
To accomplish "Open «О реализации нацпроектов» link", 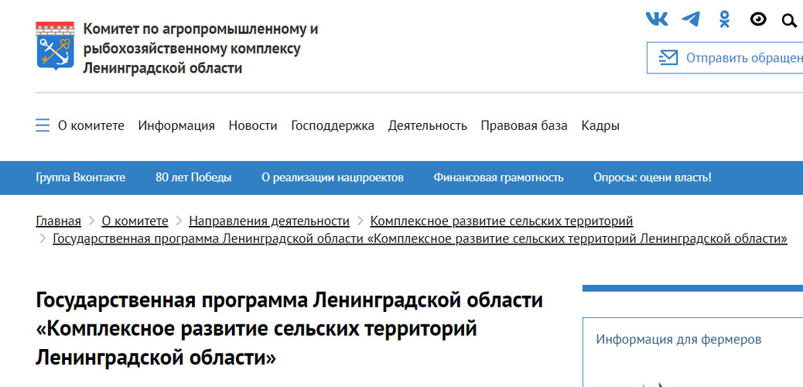I will pyautogui.click(x=333, y=178).
